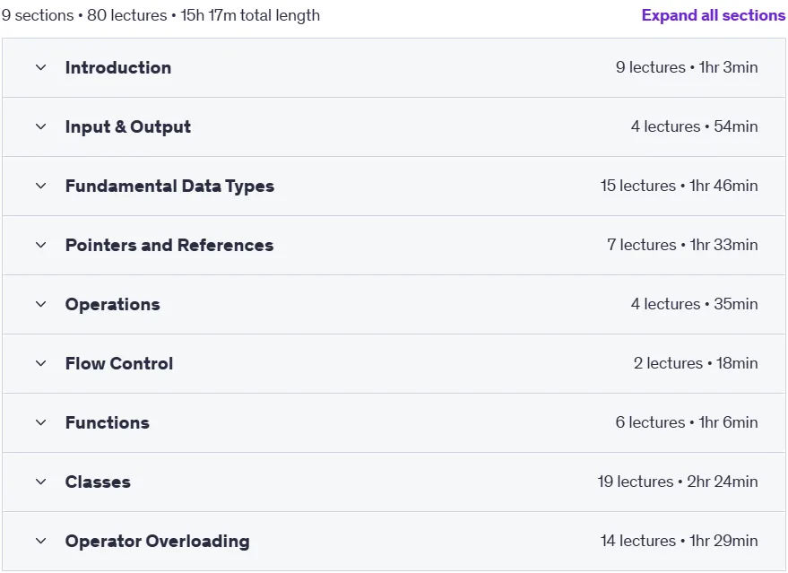Select the Functions section heading
This screenshot has width=788, height=573.
(x=107, y=422)
